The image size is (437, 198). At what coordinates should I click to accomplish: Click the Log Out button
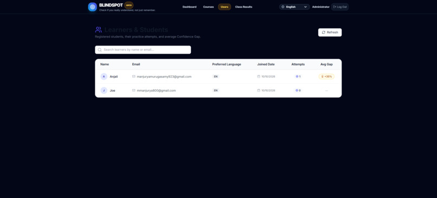340,7
